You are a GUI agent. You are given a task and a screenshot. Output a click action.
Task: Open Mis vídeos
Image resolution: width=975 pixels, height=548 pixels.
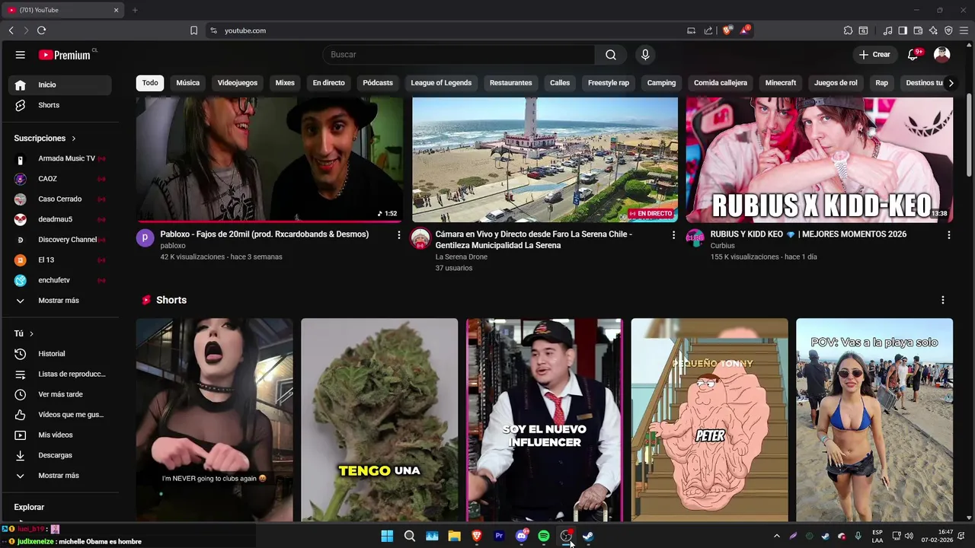tap(60, 435)
